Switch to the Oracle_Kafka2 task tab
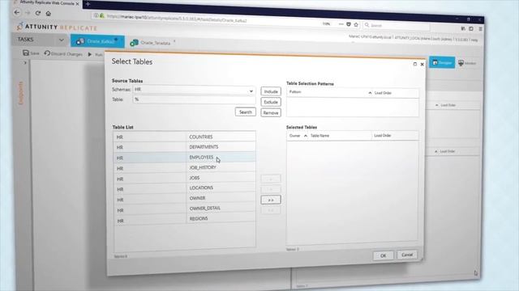The height and width of the screenshot is (291, 519). [97, 41]
